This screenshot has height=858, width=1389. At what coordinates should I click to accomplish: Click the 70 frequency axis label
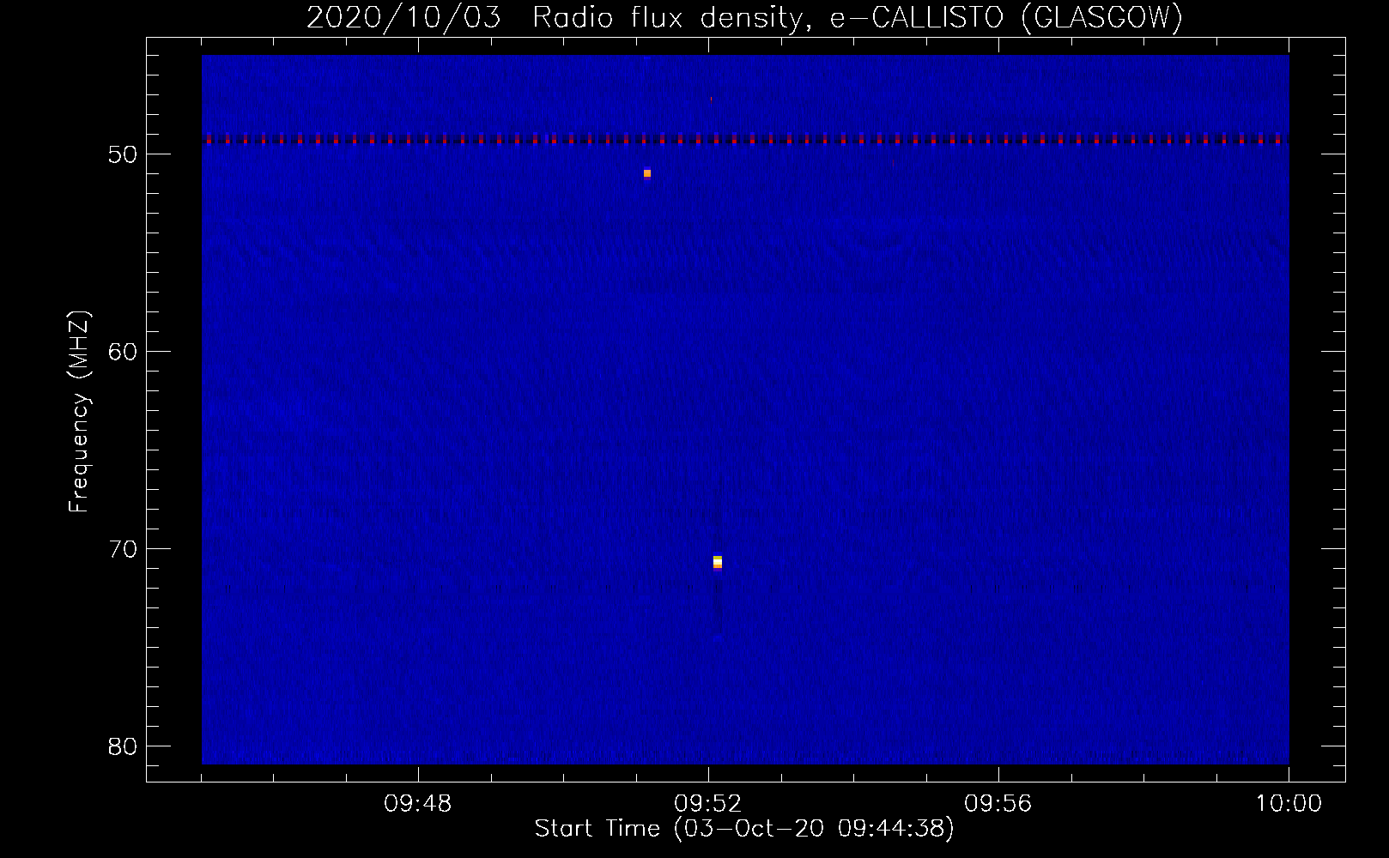[123, 549]
